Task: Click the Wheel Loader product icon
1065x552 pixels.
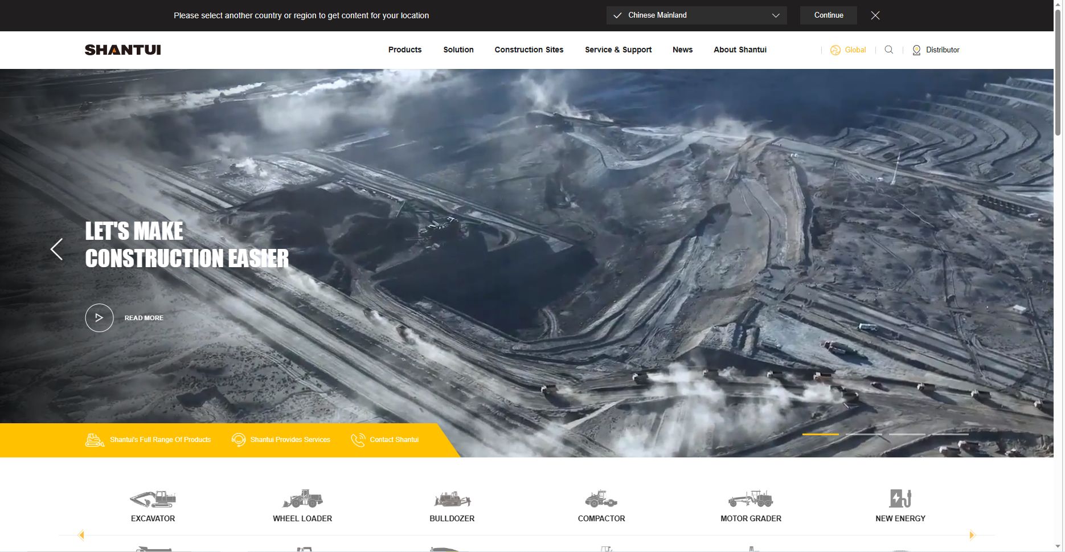Action: coord(302,498)
